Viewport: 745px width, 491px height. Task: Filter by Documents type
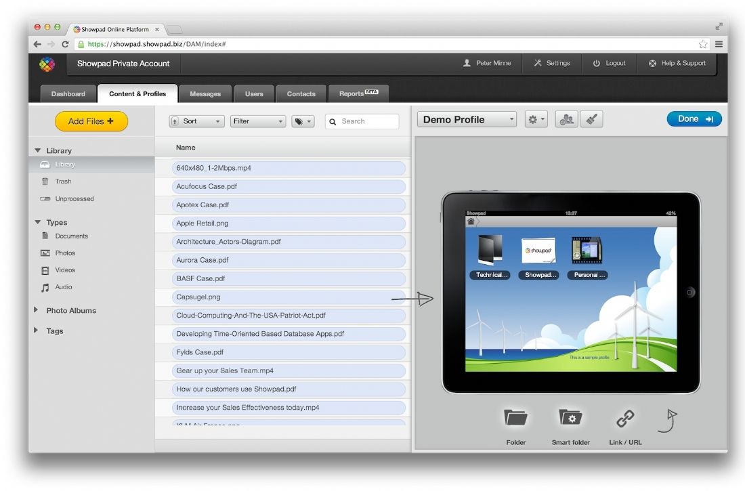tap(71, 236)
